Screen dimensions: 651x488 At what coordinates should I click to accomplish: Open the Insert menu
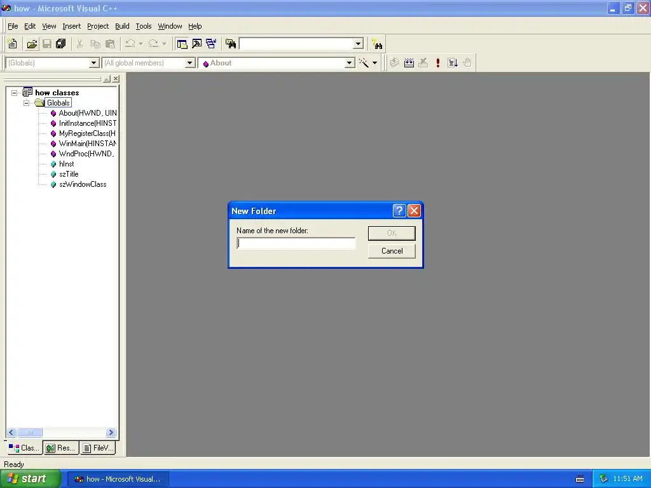(71, 26)
